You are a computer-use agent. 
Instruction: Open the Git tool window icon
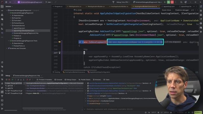[2, 109]
